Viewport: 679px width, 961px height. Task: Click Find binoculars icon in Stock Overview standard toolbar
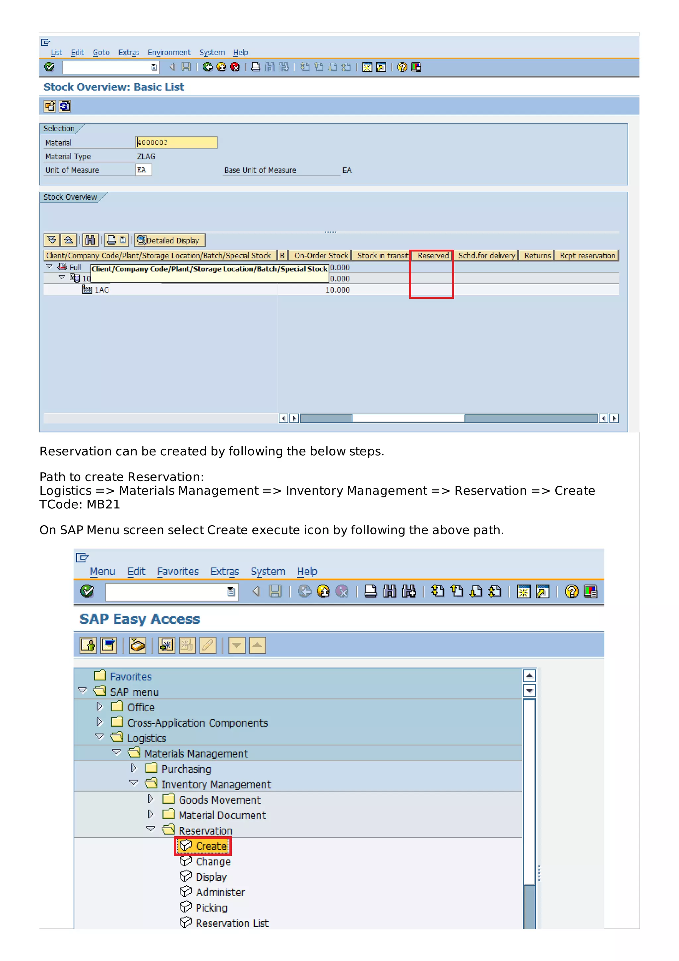(270, 67)
